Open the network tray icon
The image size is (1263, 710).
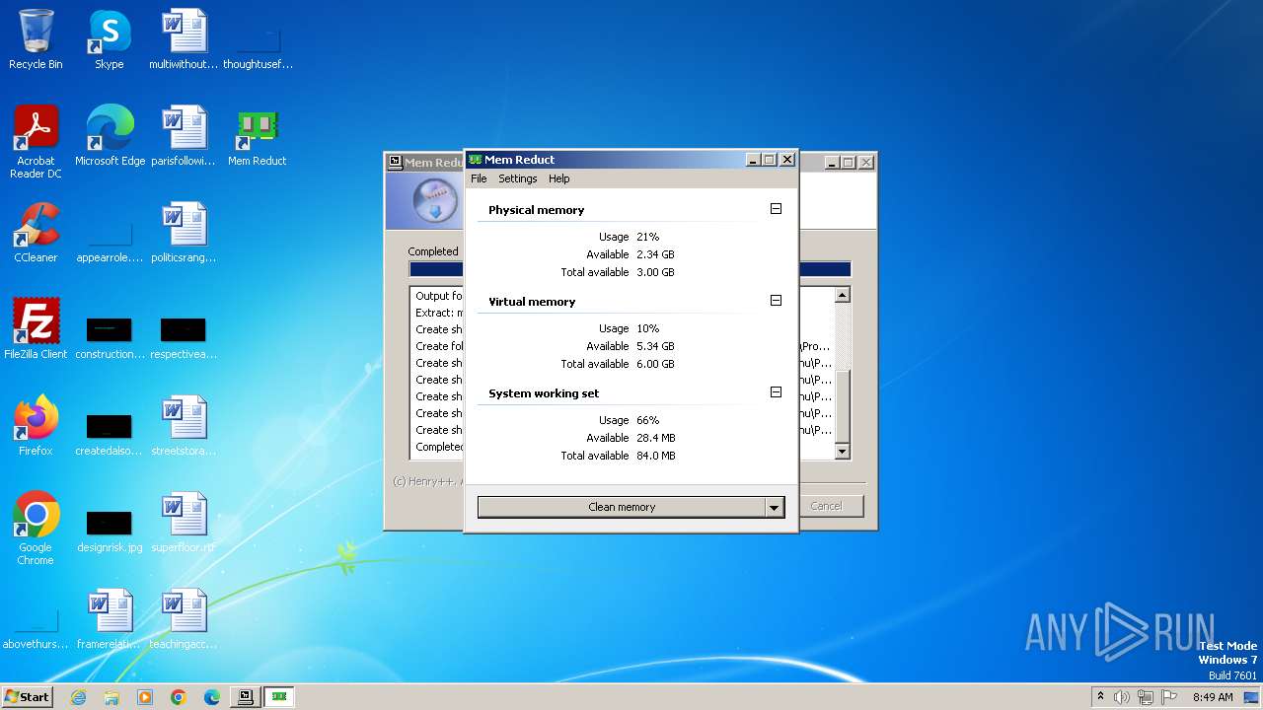(1146, 697)
